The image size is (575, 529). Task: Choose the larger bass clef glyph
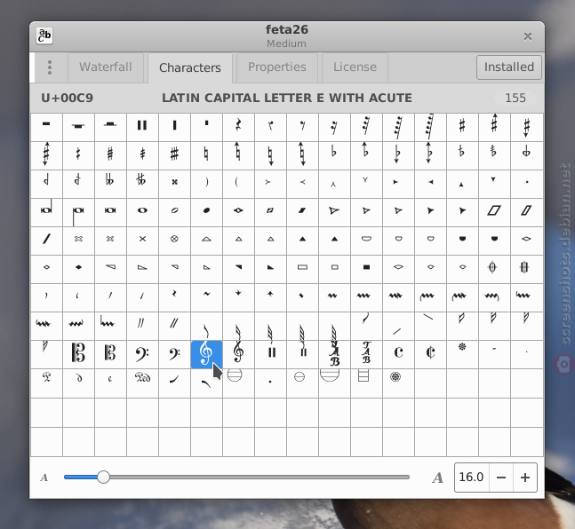tap(142, 354)
